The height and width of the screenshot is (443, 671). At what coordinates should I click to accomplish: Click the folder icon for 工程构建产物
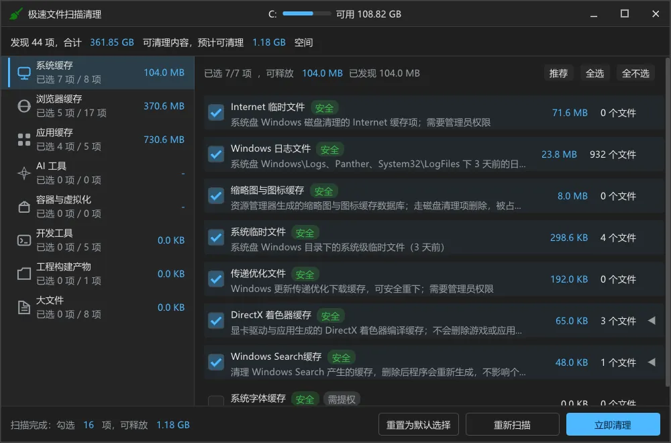click(24, 274)
